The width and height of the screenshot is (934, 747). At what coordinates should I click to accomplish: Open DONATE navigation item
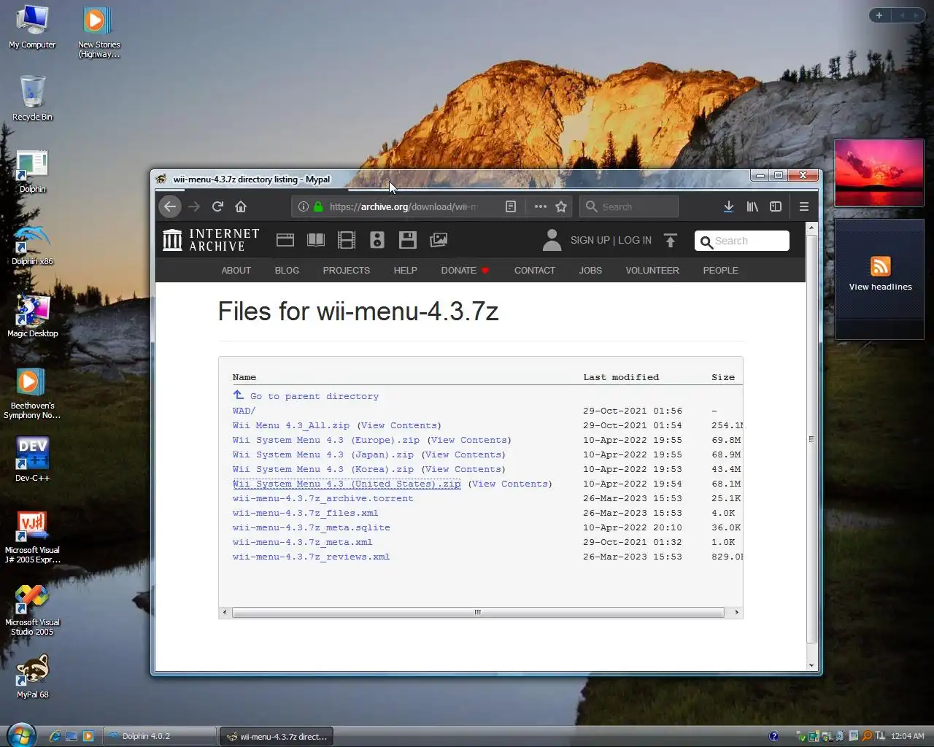[465, 270]
